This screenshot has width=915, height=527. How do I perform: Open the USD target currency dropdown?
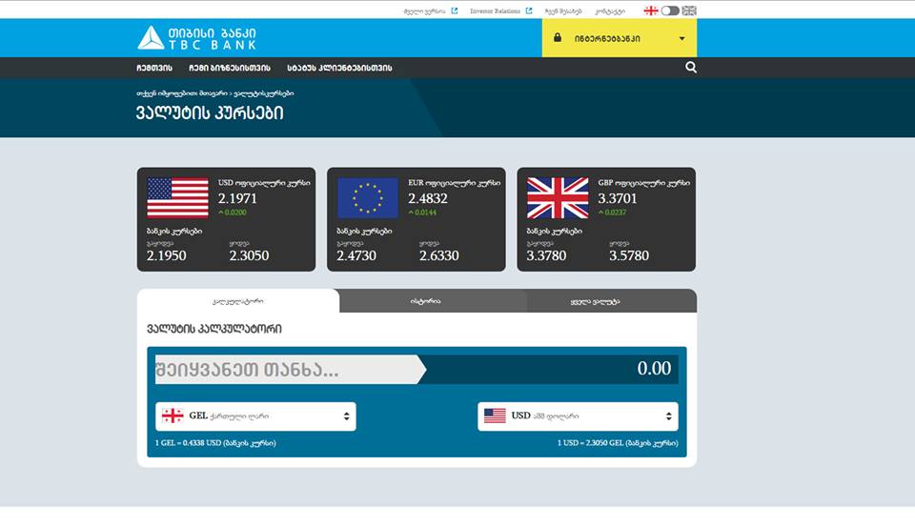578,416
